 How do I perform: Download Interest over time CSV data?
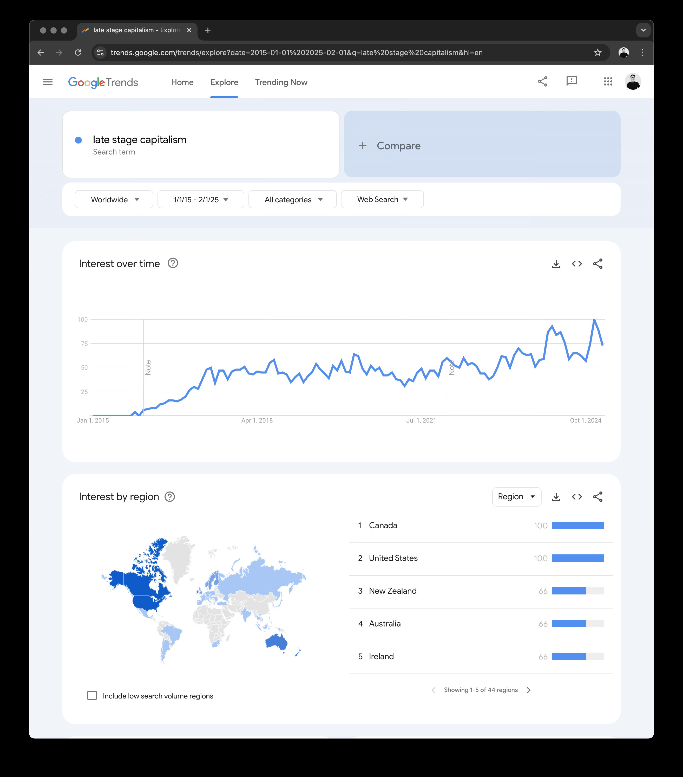point(556,264)
